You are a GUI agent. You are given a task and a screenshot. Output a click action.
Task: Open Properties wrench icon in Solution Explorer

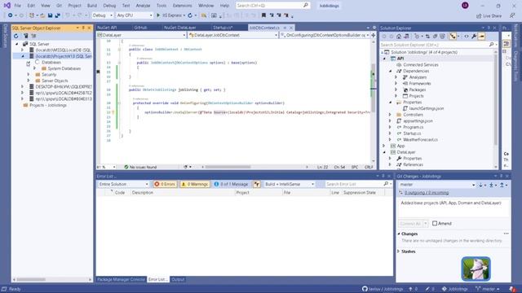point(474,36)
